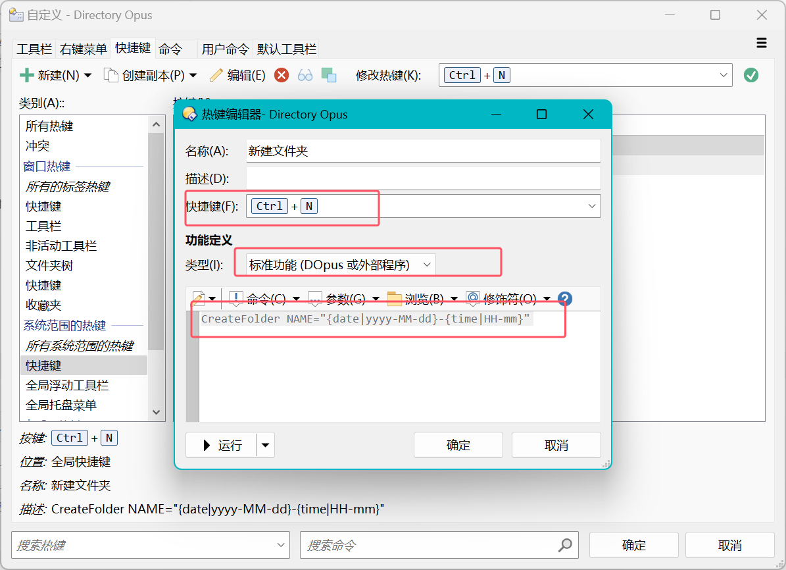Open the New (新建) dropdown arrow

(88, 75)
